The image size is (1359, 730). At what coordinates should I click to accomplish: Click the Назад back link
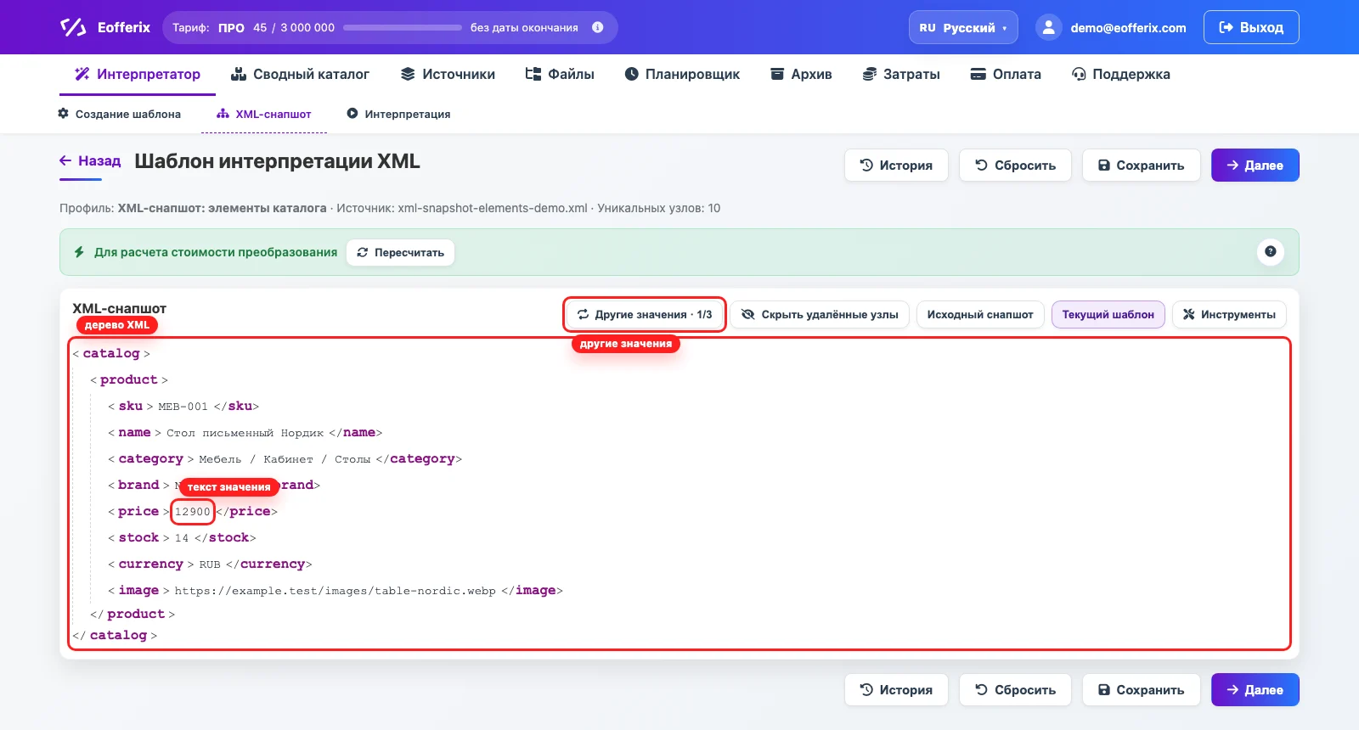pos(90,160)
